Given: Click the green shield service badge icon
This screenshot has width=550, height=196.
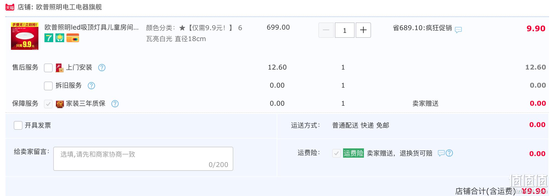Looking at the screenshot, I should [60, 38].
